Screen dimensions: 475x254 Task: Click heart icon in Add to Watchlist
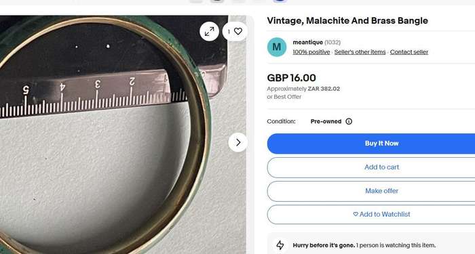coord(356,214)
